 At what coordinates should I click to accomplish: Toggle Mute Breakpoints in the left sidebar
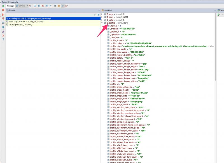pyautogui.click(x=3, y=19)
